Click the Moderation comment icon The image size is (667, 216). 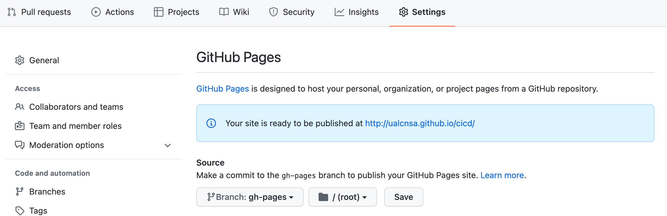(x=20, y=145)
